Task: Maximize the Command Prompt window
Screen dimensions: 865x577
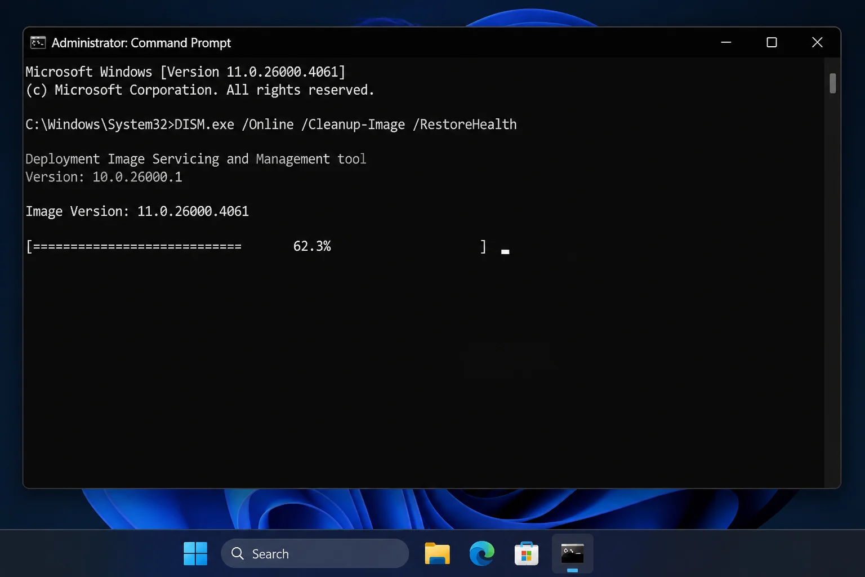Action: click(772, 42)
